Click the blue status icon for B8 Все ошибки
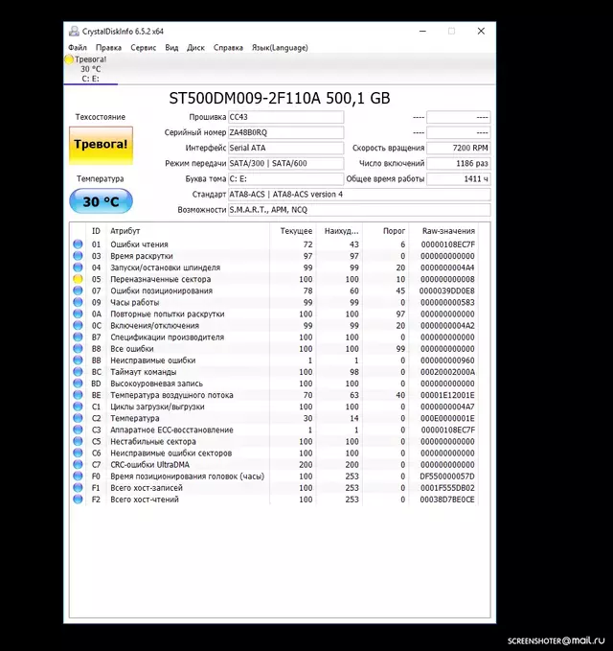Screen dimensions: 613x651 [x=78, y=349]
